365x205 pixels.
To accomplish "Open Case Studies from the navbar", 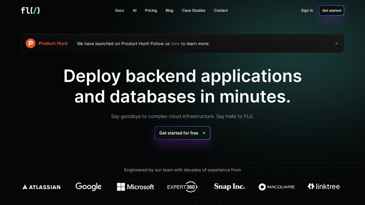I will click(193, 10).
